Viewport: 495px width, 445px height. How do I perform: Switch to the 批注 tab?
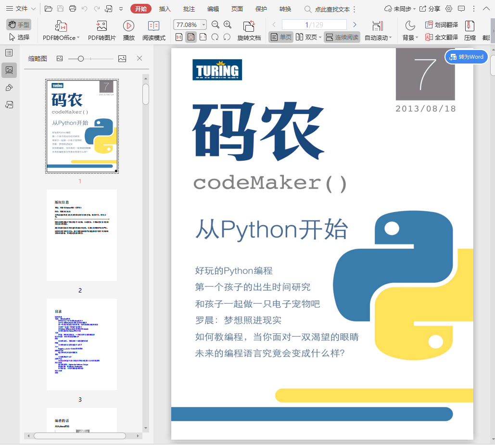coord(189,9)
